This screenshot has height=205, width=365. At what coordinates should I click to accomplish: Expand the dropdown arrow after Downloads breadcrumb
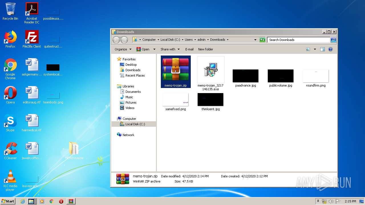tap(228, 40)
